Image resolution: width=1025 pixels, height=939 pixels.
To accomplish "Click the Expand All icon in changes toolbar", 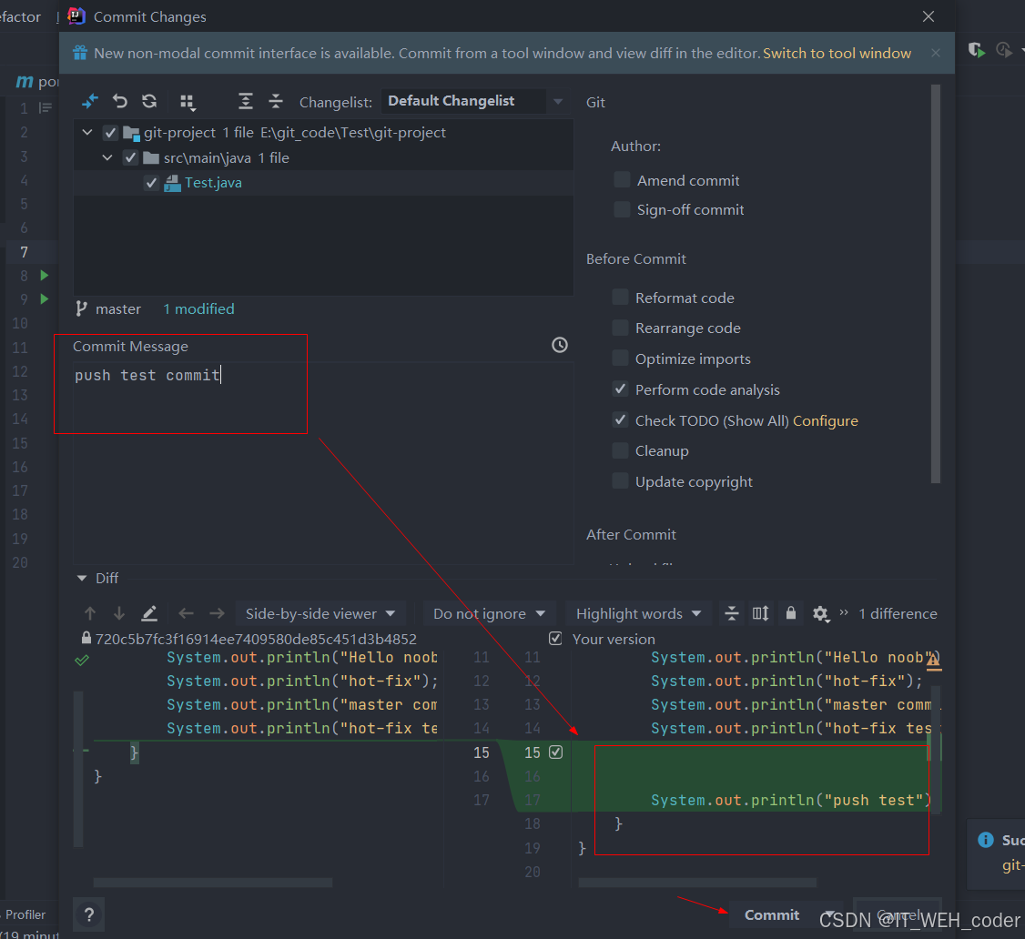I will [245, 101].
